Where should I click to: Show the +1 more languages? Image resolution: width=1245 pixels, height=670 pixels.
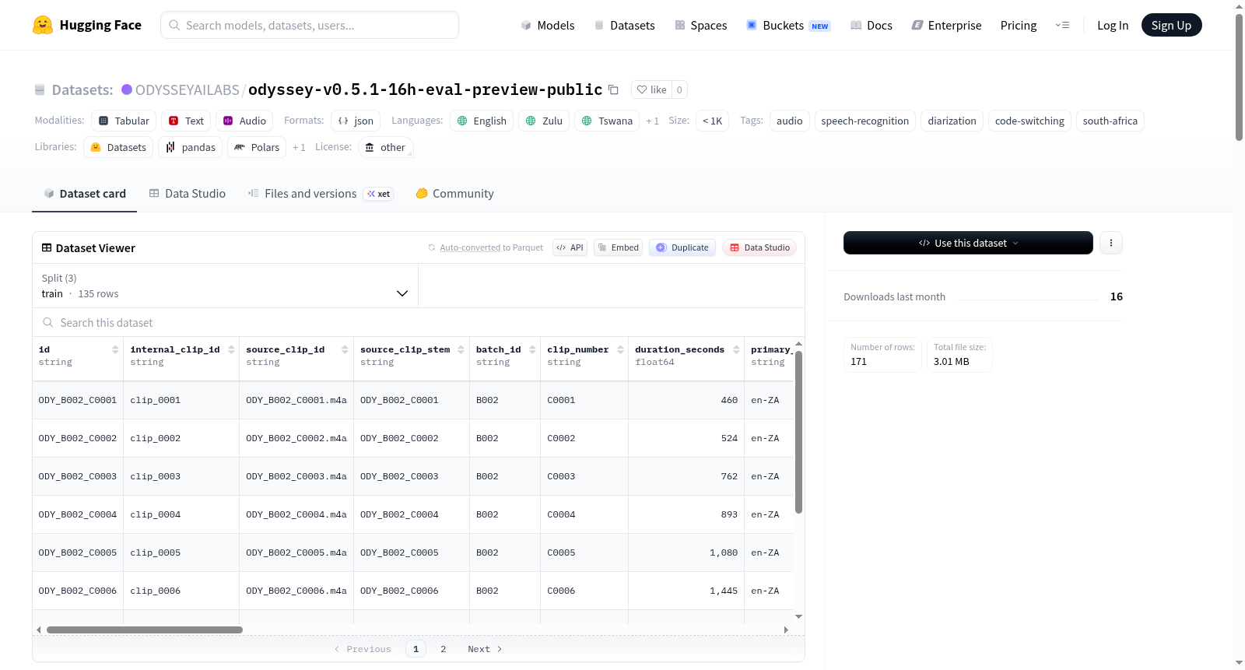tap(653, 121)
